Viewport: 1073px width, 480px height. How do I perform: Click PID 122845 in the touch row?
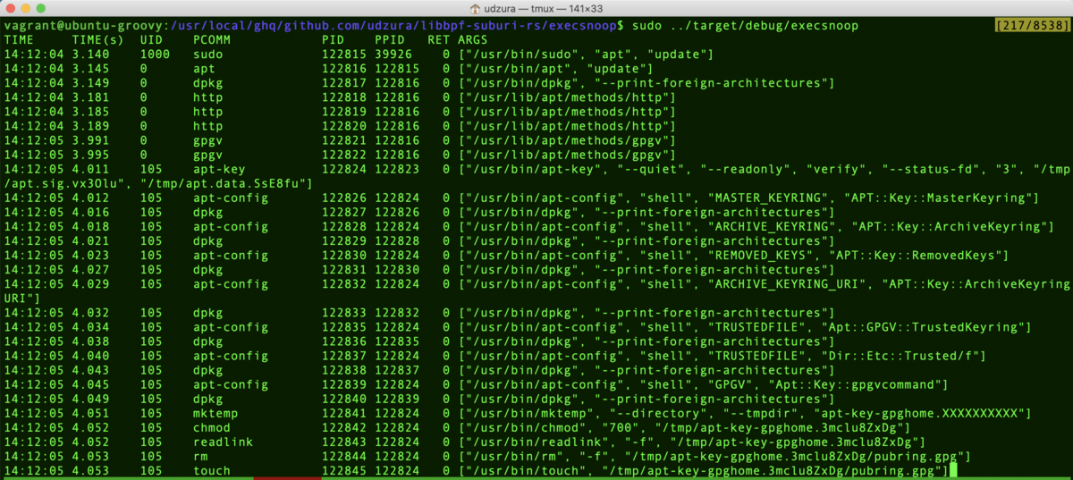(x=344, y=469)
